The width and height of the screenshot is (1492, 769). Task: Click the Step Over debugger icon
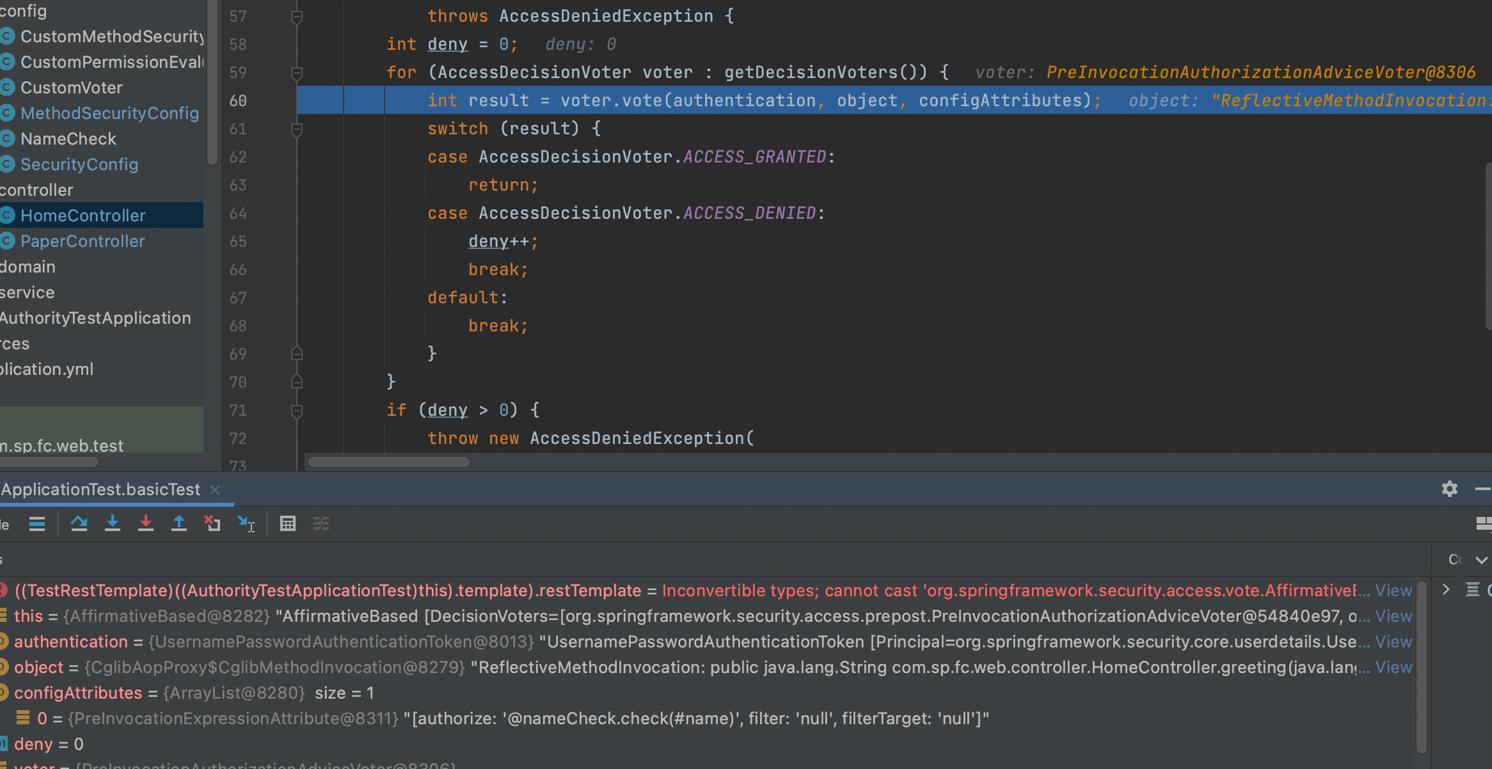click(x=79, y=524)
